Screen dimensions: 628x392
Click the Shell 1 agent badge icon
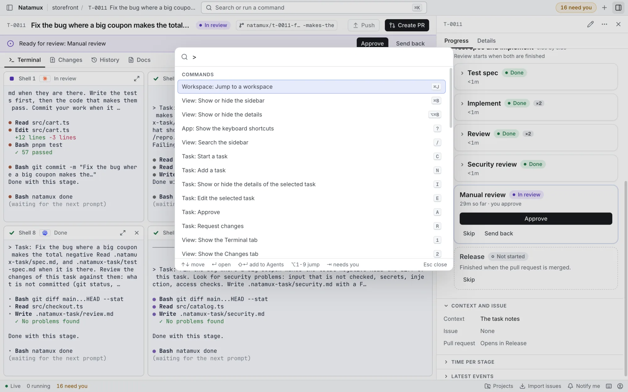click(45, 79)
